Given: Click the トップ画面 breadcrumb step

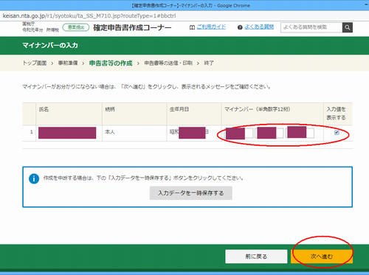Looking at the screenshot, I should (x=35, y=63).
